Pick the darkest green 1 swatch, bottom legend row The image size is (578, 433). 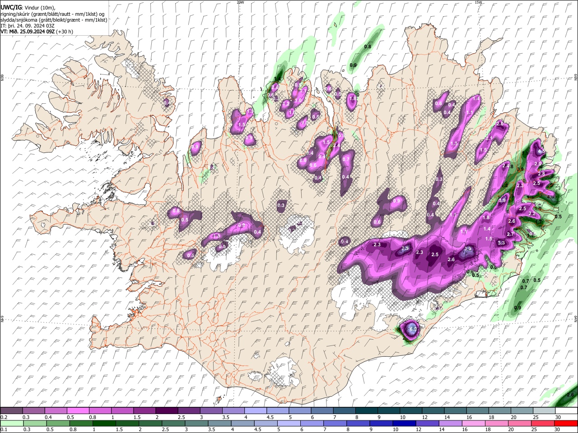click(104, 423)
